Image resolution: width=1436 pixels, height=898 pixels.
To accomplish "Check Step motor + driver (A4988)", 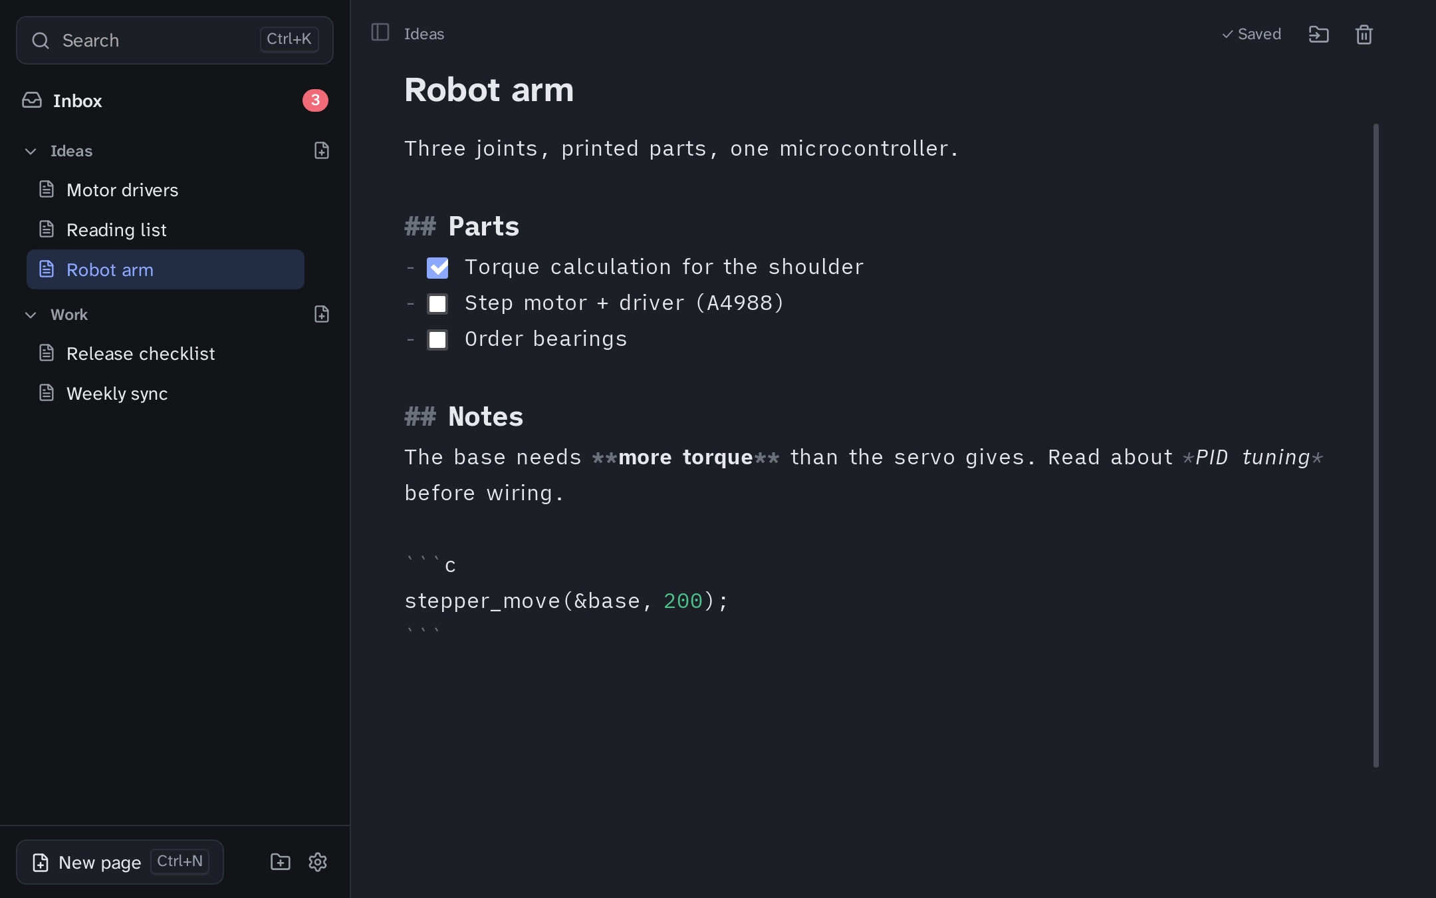I will (437, 304).
